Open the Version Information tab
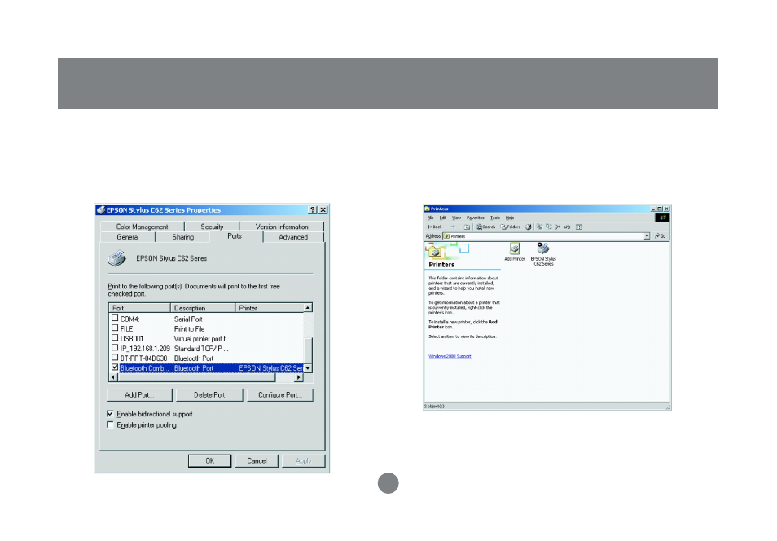777x541 pixels. tap(282, 227)
